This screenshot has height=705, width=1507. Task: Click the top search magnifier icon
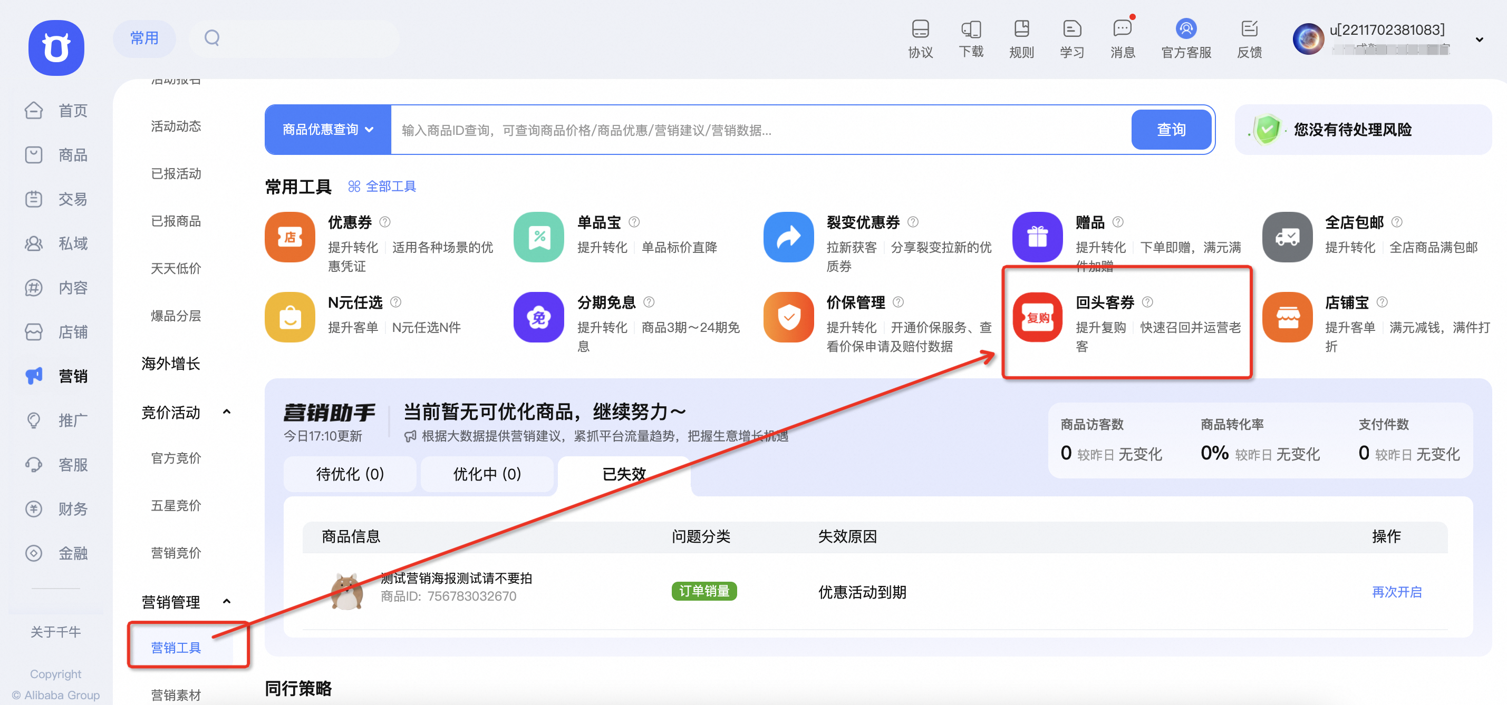click(x=212, y=38)
